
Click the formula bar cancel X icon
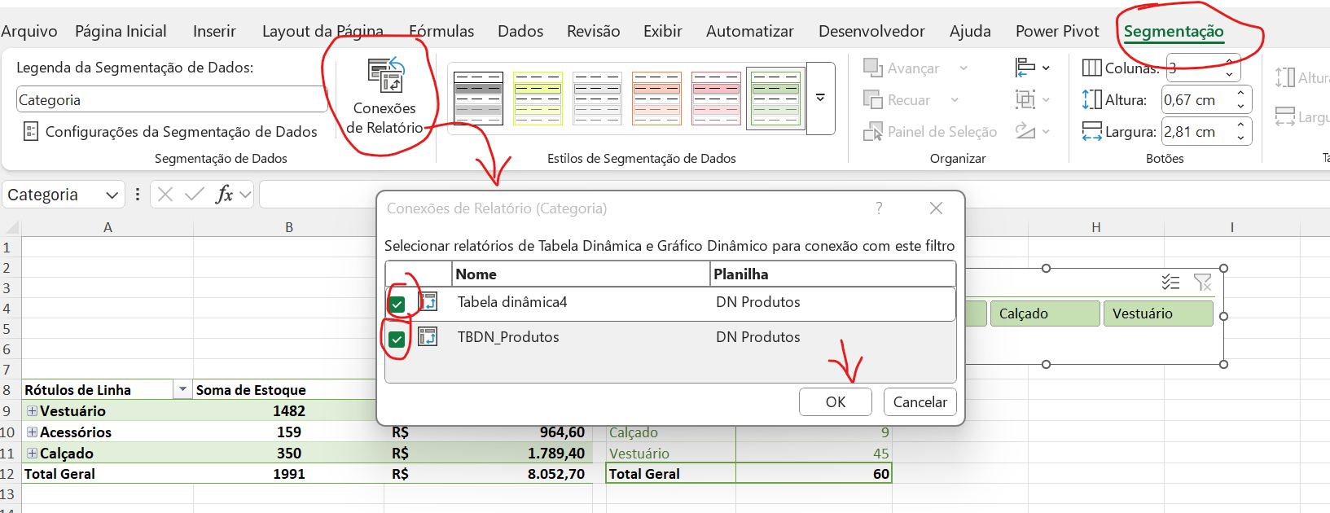(165, 195)
